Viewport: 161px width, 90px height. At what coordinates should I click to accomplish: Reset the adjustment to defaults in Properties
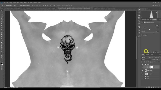pos(153,52)
